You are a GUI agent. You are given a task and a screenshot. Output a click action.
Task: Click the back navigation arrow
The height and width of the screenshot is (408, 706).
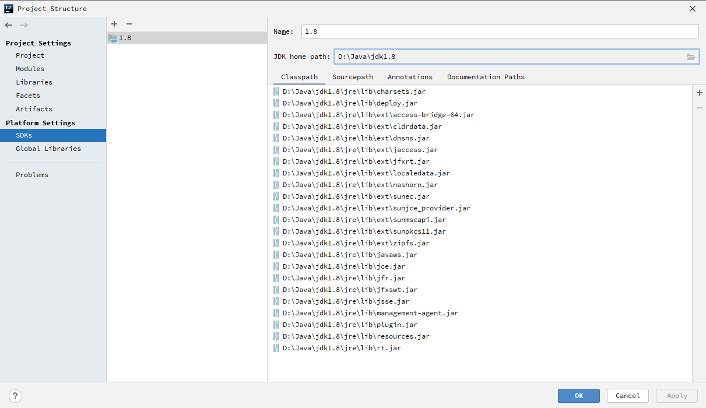pos(8,25)
